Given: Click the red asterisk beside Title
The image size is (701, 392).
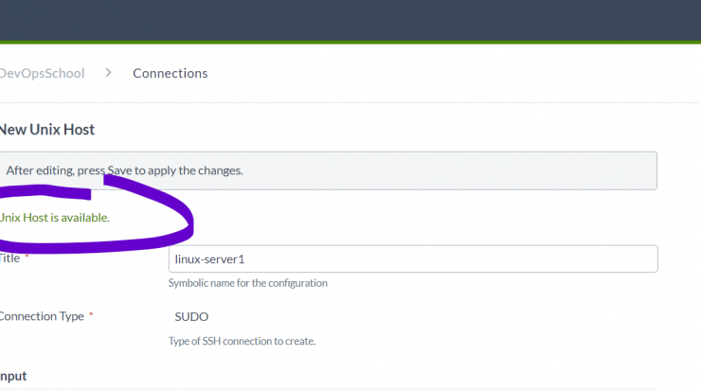Looking at the screenshot, I should [x=27, y=256].
